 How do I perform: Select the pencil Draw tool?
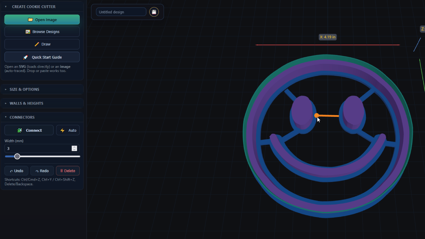[42, 44]
